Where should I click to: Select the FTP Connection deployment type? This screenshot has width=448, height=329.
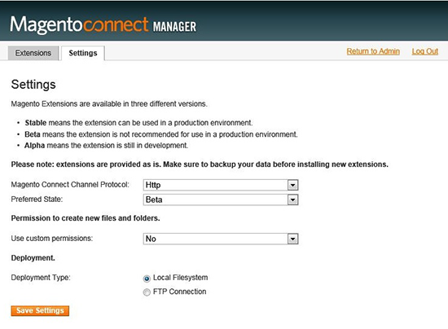pos(147,292)
